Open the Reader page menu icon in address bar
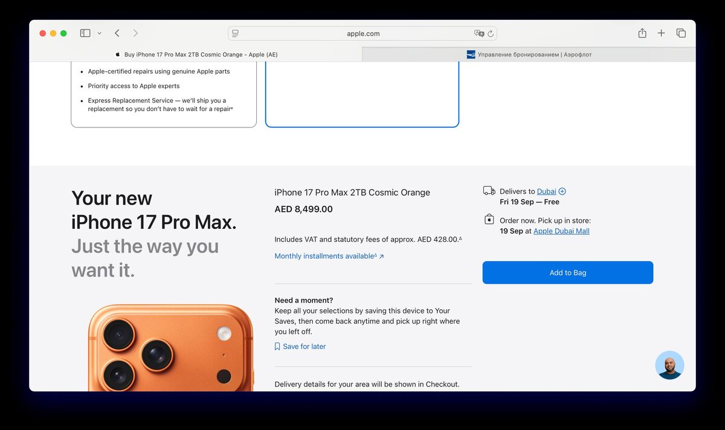Image resolution: width=725 pixels, height=430 pixels. 236,34
